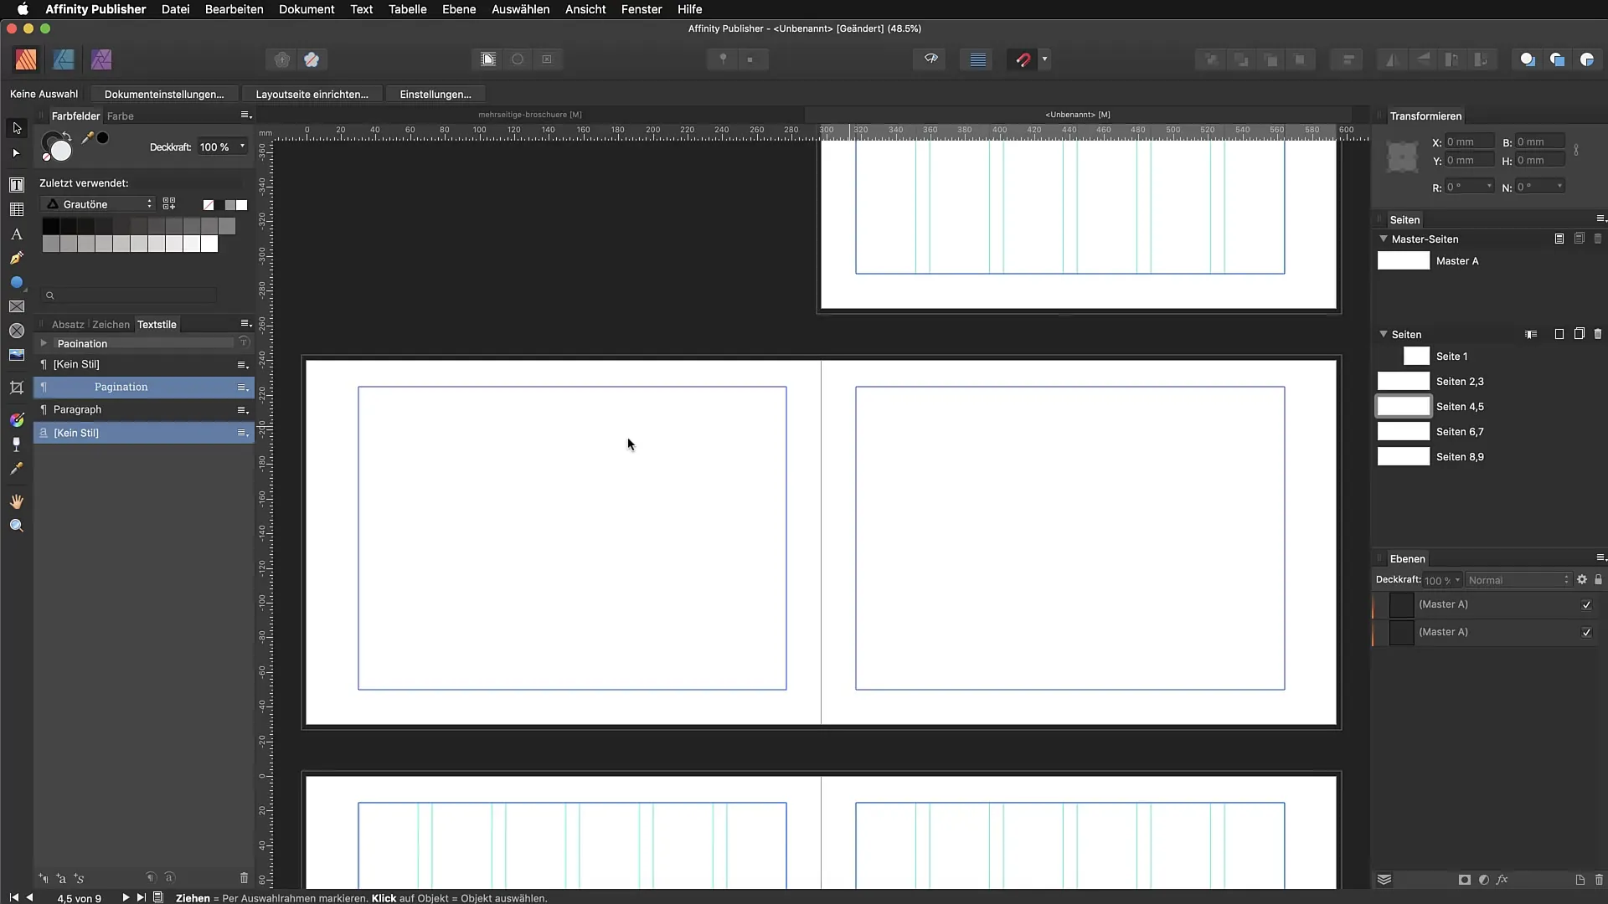Toggle visibility of first Master A layer

pyautogui.click(x=1586, y=604)
